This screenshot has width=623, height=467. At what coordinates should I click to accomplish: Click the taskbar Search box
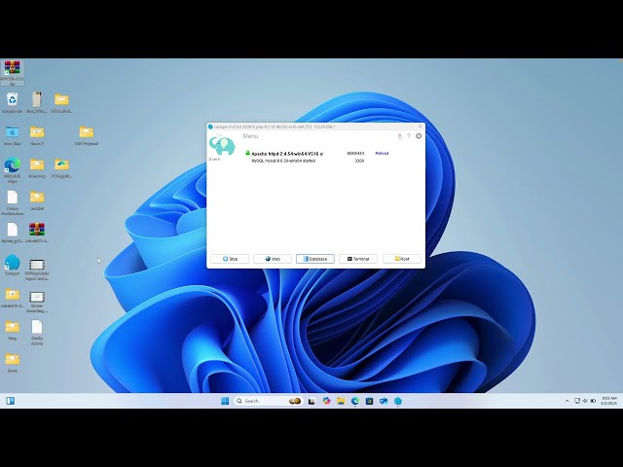[x=261, y=401]
